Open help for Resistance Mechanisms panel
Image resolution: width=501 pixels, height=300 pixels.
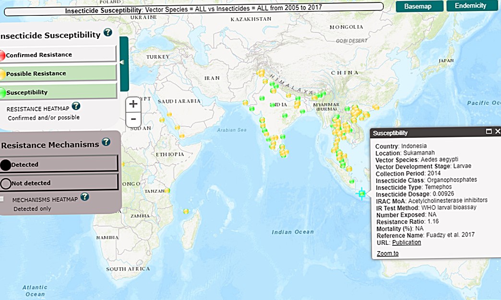106,142
